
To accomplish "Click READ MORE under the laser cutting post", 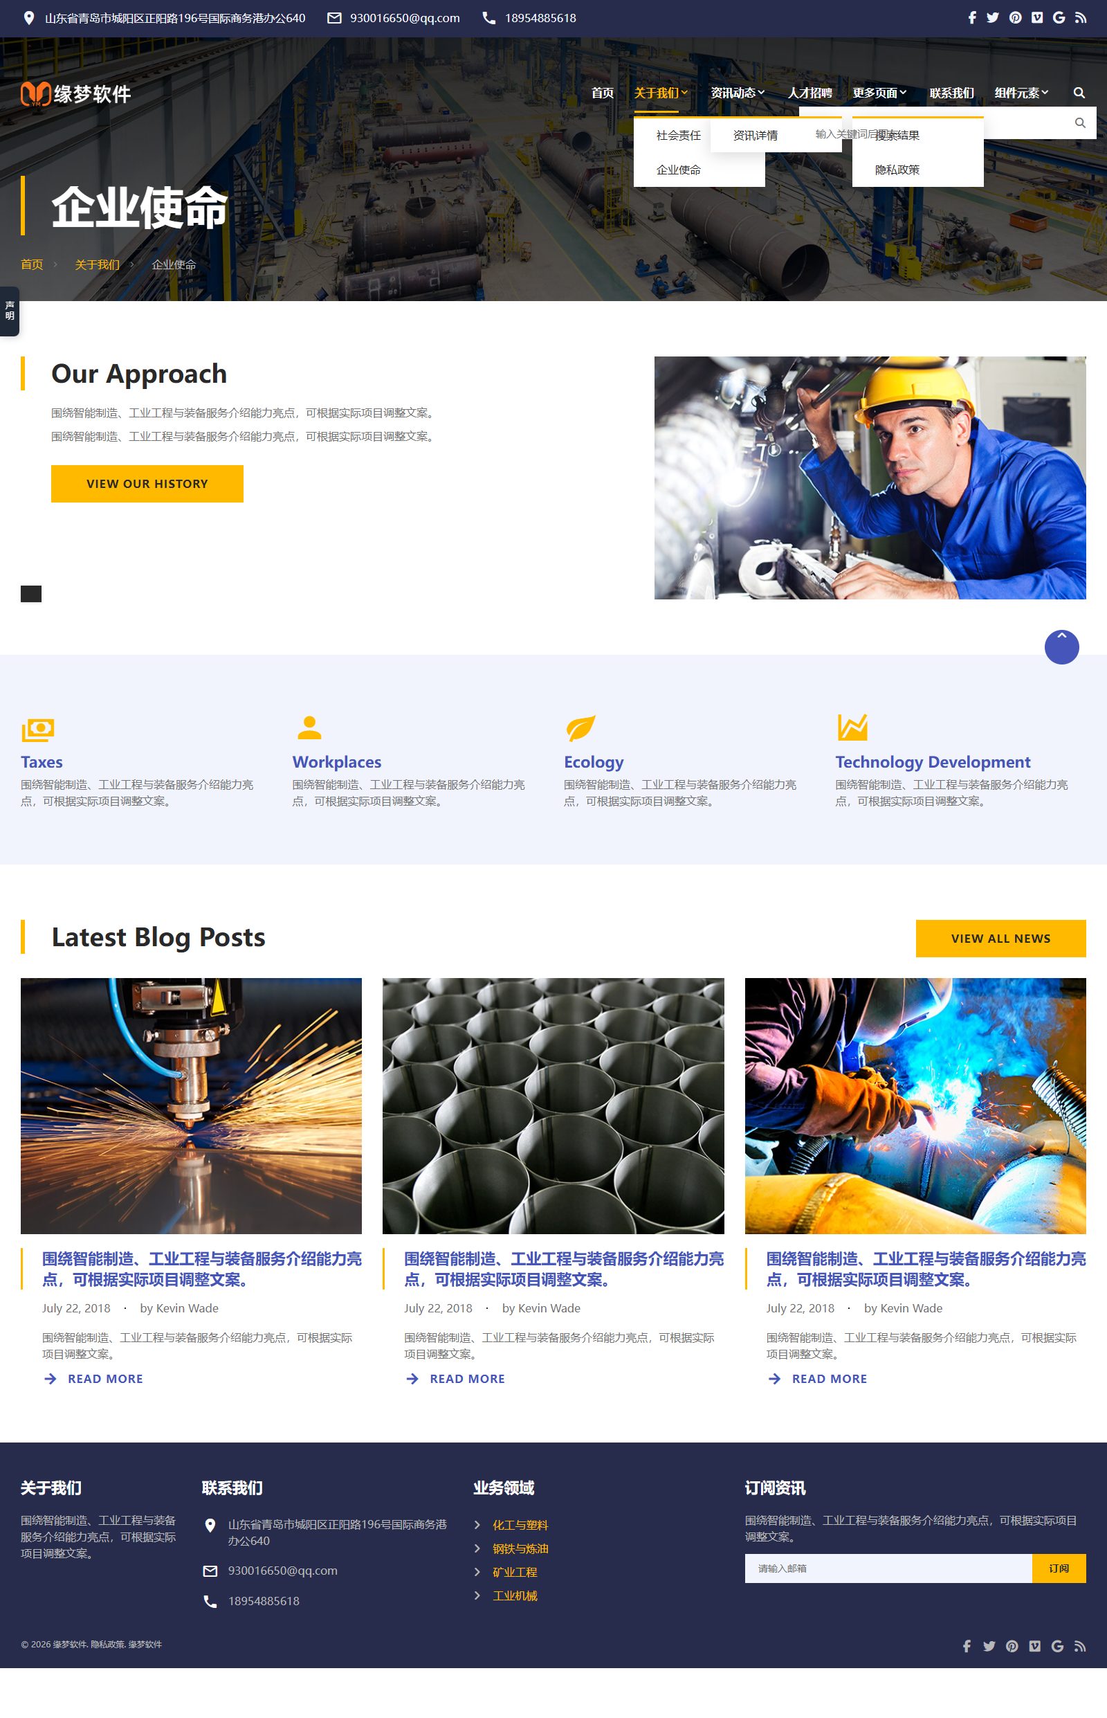I will coord(93,1379).
